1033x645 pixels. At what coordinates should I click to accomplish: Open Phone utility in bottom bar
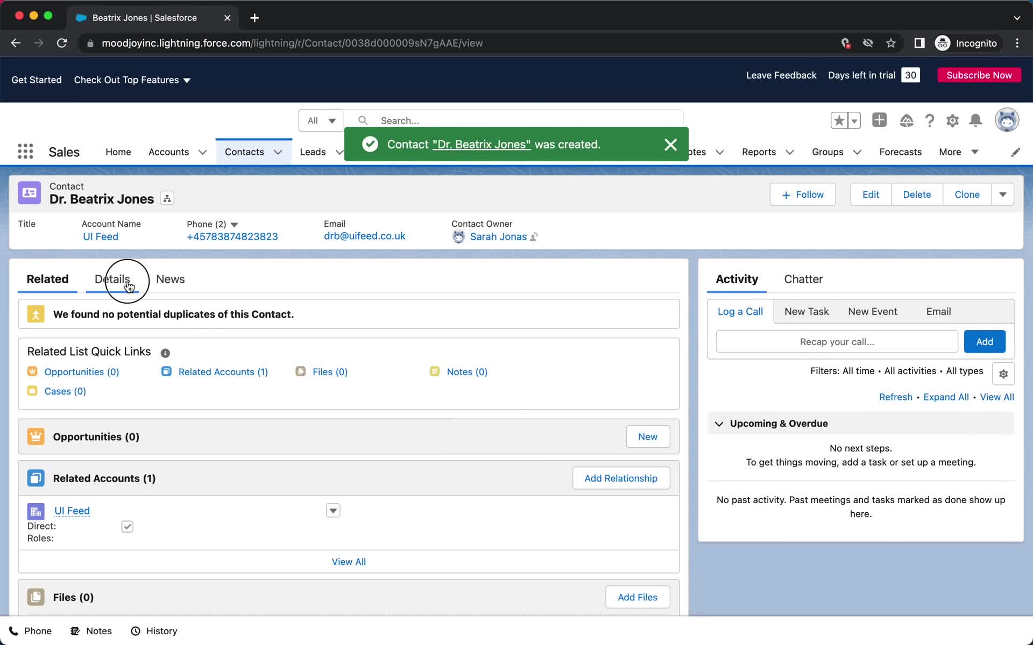[x=30, y=631]
